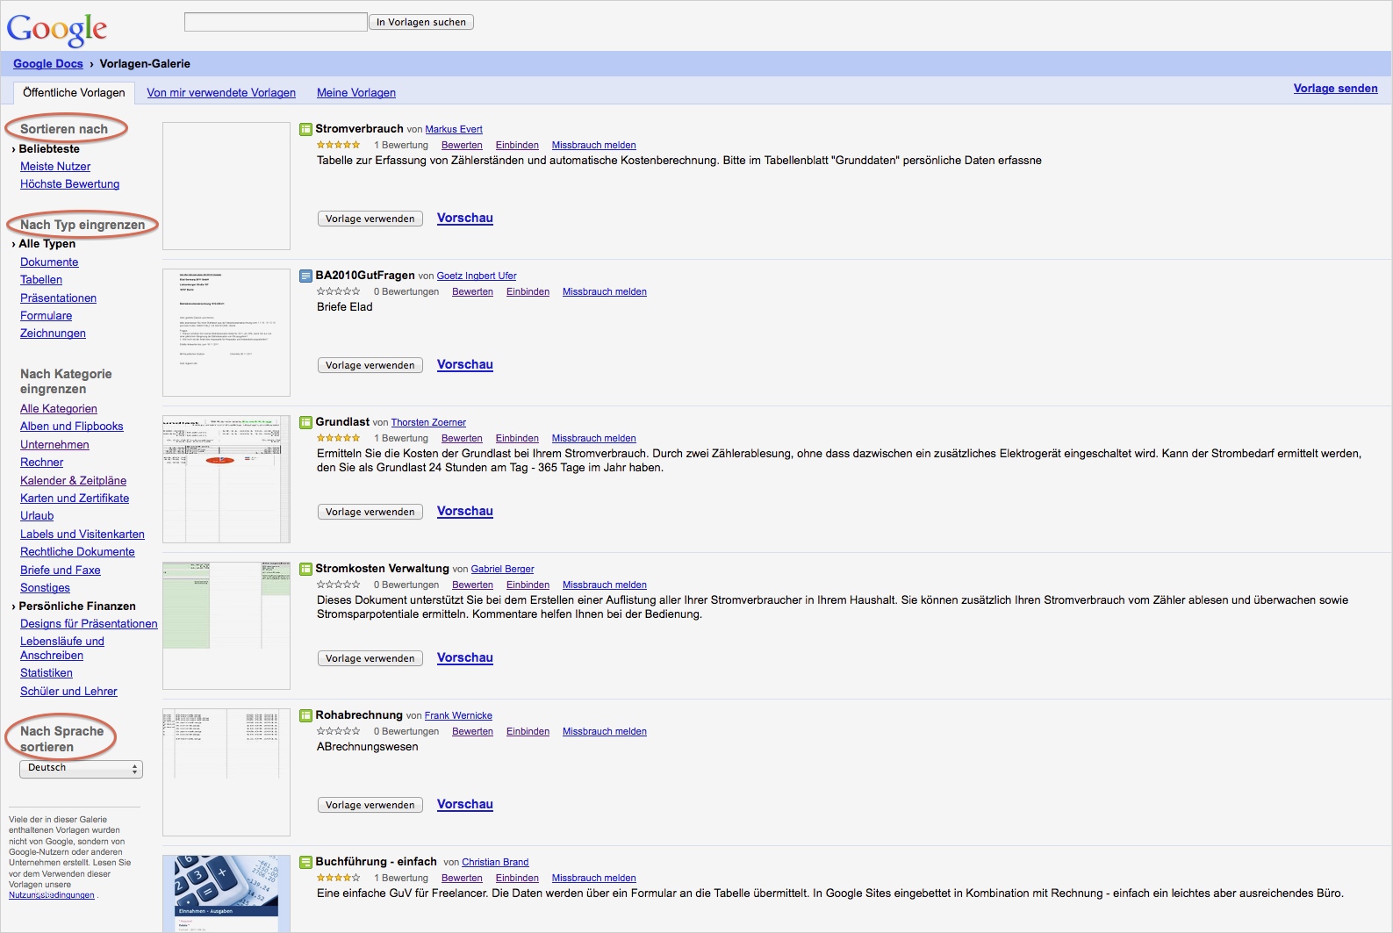Sort by Höchste Bewertung
Image resolution: width=1393 pixels, height=933 pixels.
[70, 184]
